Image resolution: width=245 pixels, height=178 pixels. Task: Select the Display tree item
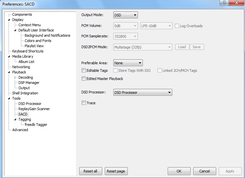18,20
